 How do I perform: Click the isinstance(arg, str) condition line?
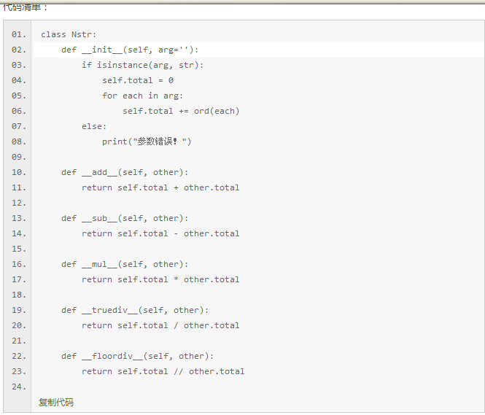(143, 65)
